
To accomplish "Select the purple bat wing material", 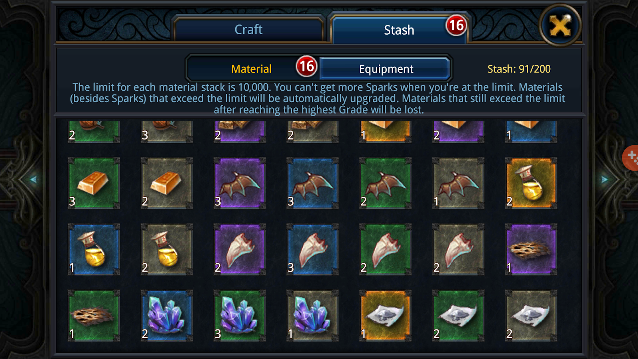I will (240, 183).
